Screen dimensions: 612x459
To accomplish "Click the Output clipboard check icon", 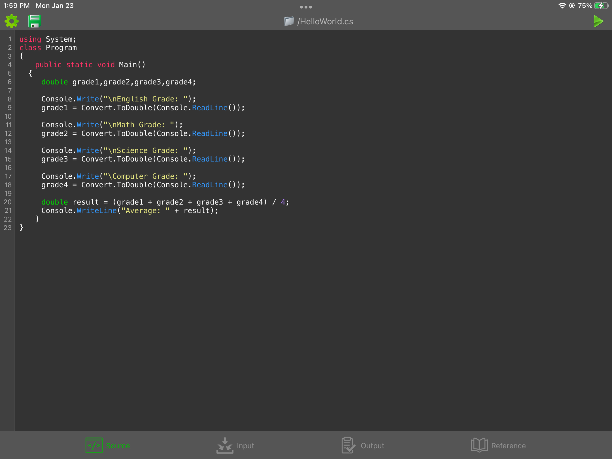I will point(348,445).
